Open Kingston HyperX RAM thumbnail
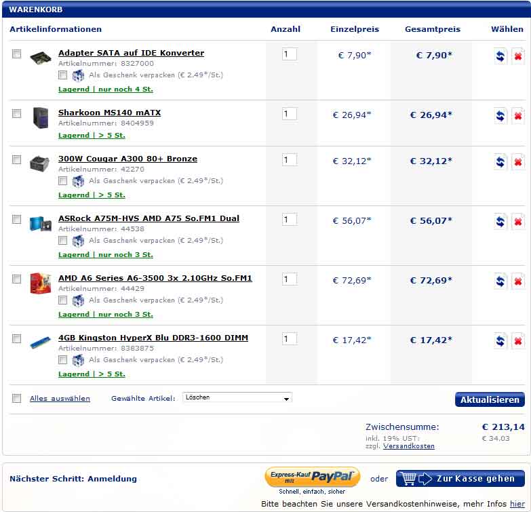Image resolution: width=531 pixels, height=512 pixels. 40,342
